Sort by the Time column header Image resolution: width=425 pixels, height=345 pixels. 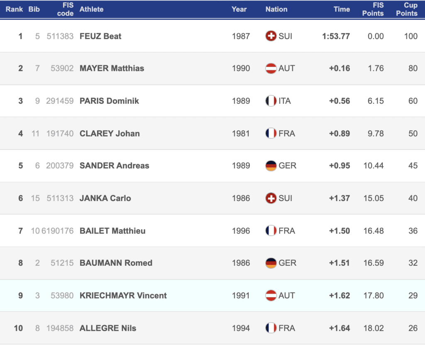342,9
